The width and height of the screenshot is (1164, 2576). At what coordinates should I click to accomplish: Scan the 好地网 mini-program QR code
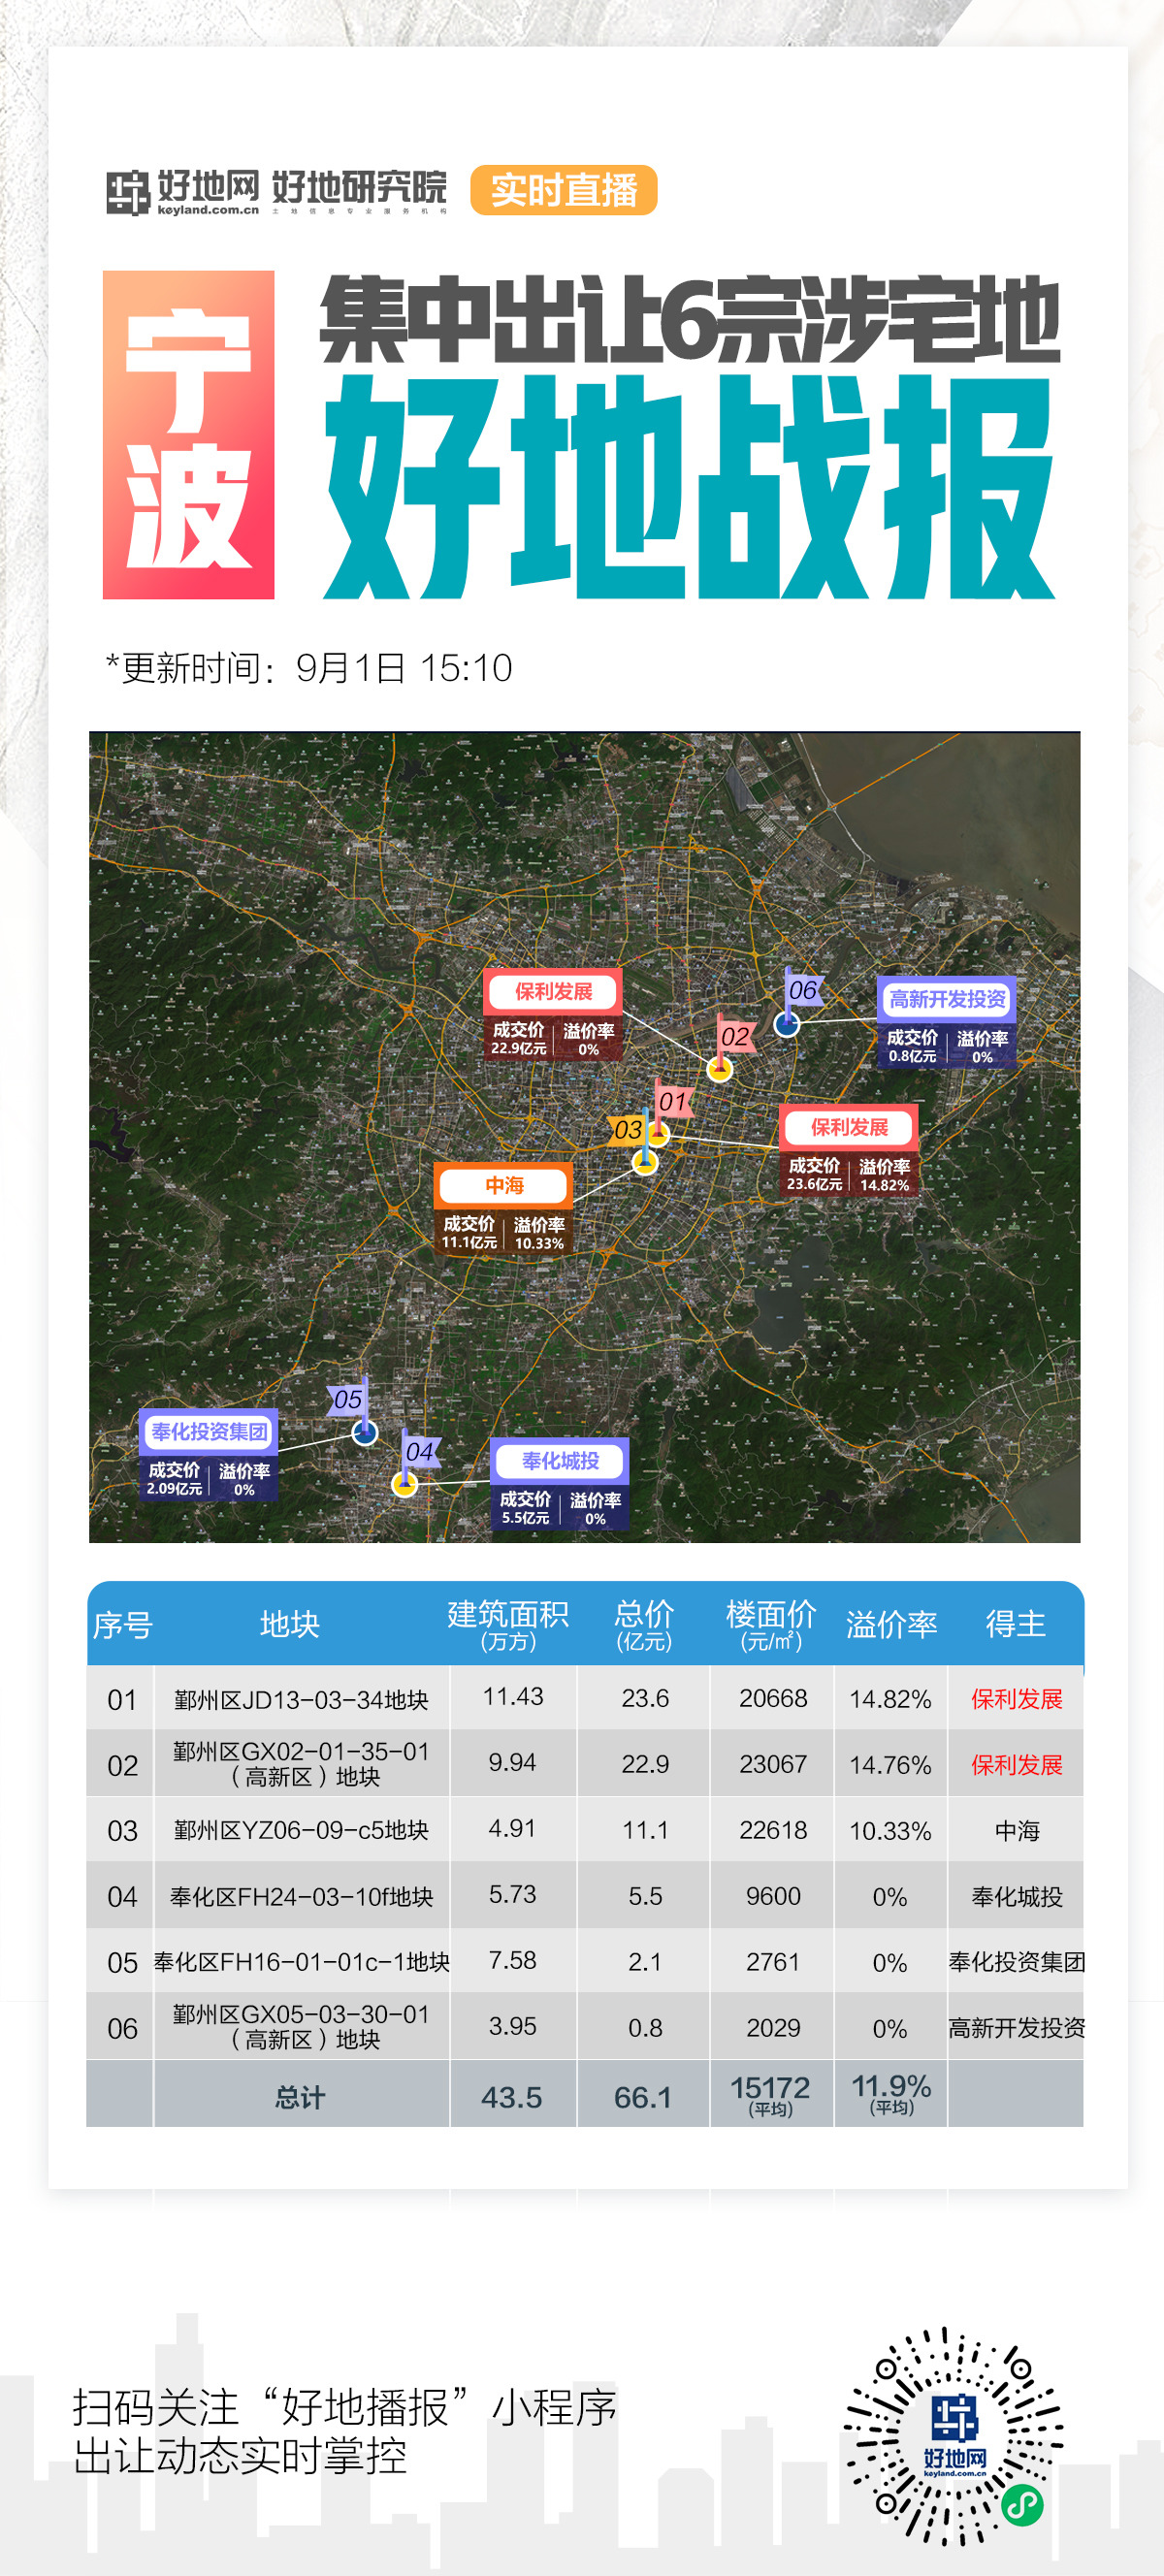pos(953,2436)
